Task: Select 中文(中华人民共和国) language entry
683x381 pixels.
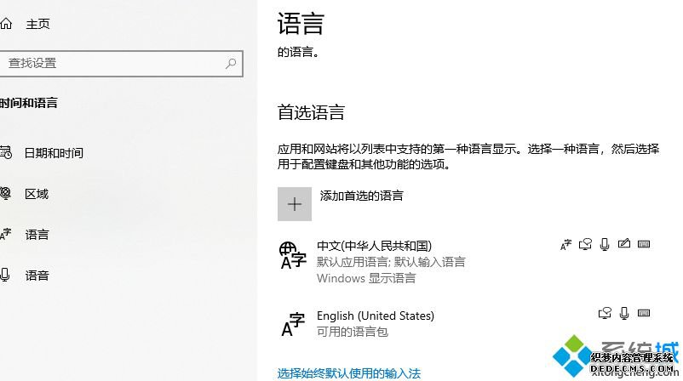Action: point(466,262)
